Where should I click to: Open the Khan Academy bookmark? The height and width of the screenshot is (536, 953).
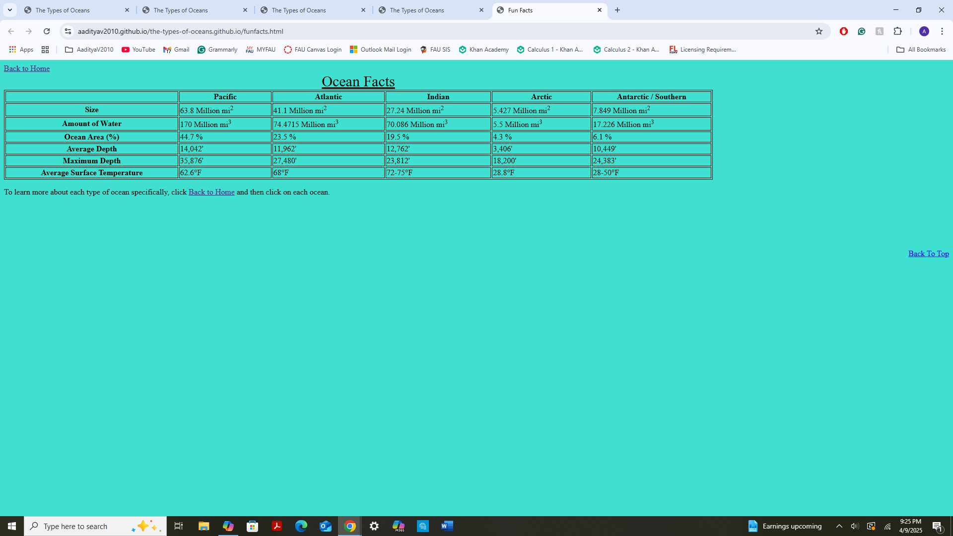click(484, 50)
